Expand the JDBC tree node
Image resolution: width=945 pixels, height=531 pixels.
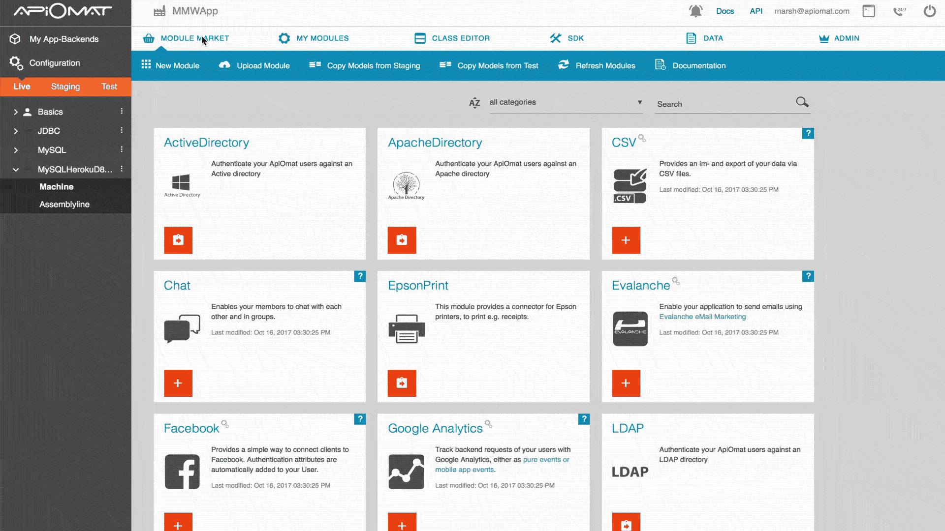pyautogui.click(x=16, y=131)
